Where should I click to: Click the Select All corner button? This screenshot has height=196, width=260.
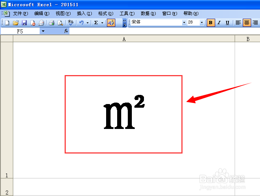pos(7,38)
